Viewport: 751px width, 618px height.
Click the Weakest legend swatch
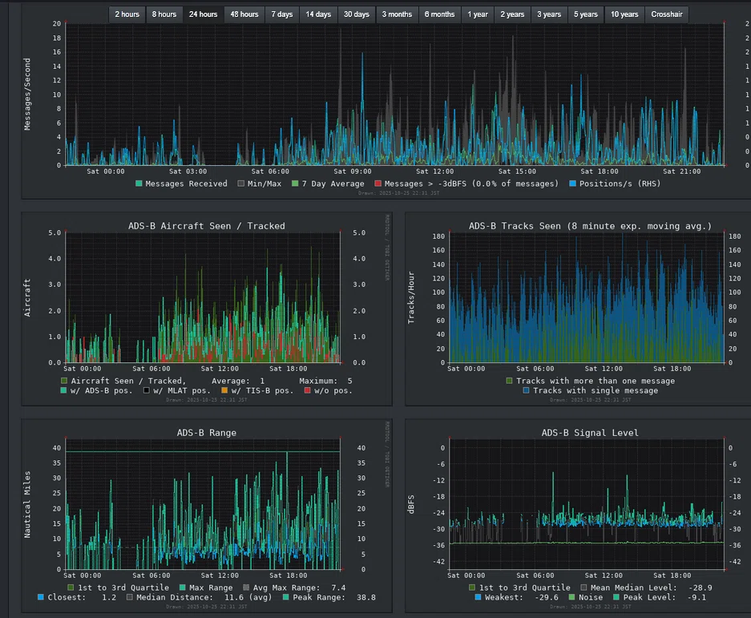point(478,597)
